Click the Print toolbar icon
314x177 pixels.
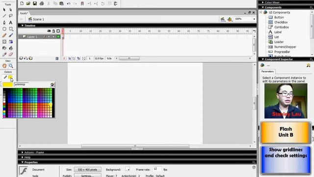click(x=42, y=3)
